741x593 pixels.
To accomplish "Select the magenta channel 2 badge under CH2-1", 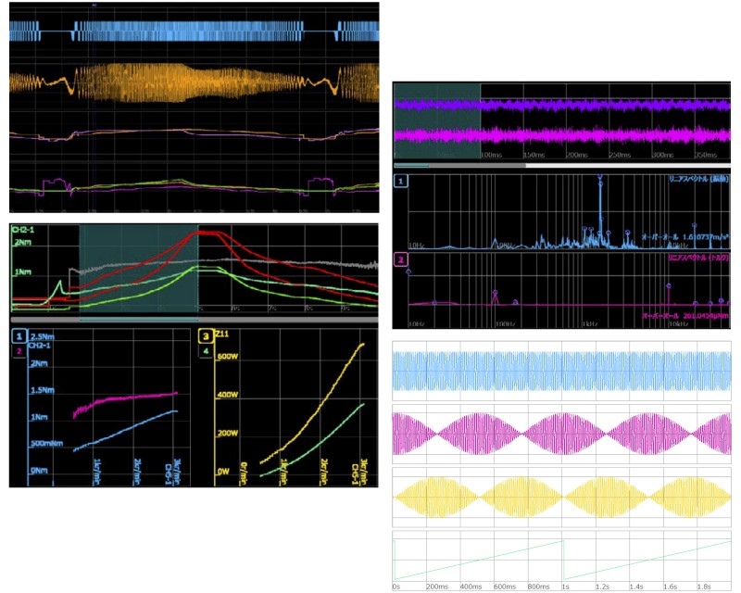I will point(19,351).
